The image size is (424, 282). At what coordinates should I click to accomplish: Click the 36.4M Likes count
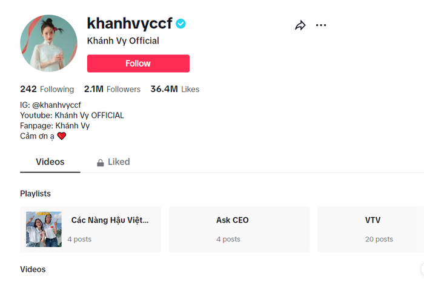coord(174,89)
